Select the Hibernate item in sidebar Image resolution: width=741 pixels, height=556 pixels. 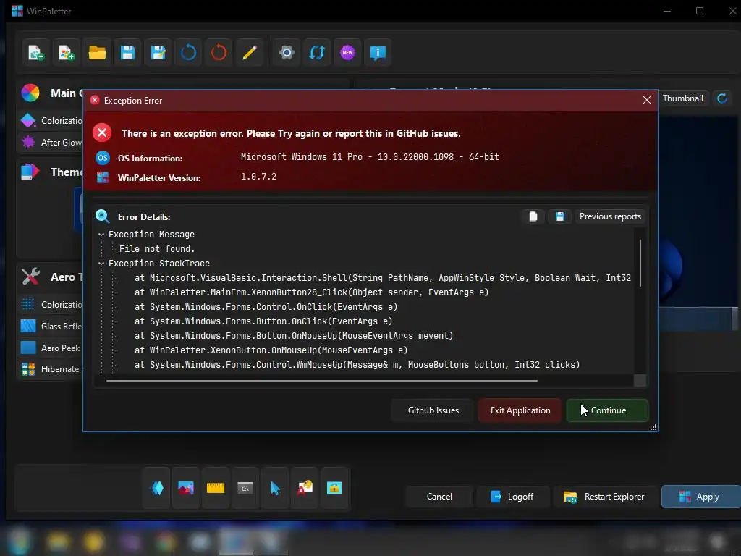coord(51,369)
